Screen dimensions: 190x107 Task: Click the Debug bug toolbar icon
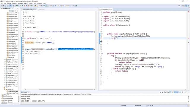coord(13,6)
